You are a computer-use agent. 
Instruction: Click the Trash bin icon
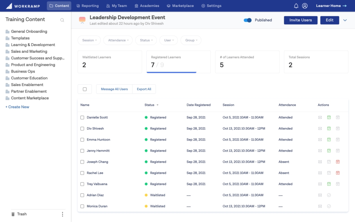pos(13,214)
